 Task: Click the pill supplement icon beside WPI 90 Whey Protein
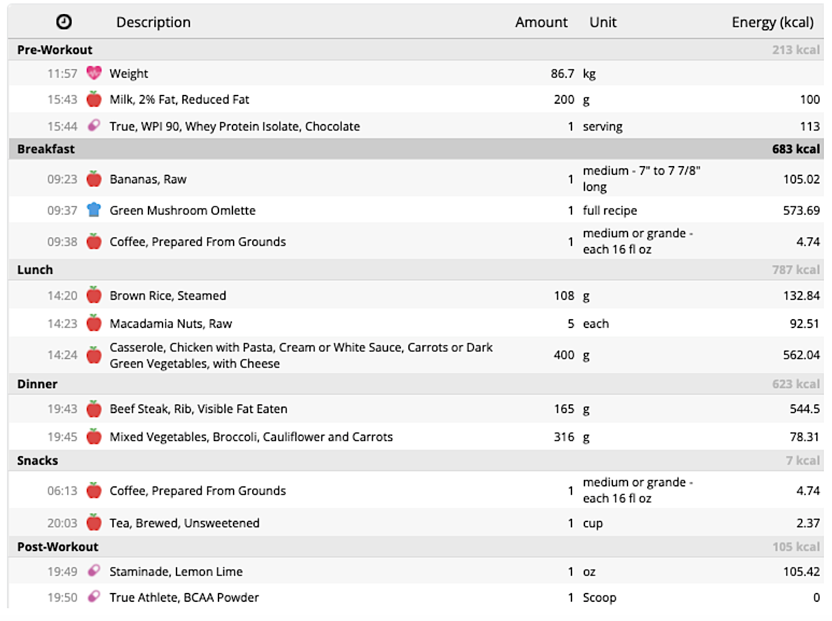point(93,126)
